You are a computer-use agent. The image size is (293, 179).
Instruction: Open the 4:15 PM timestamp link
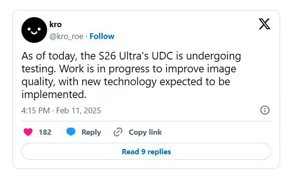pos(36,110)
